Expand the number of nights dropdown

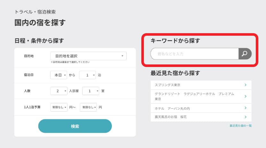tap(87, 75)
